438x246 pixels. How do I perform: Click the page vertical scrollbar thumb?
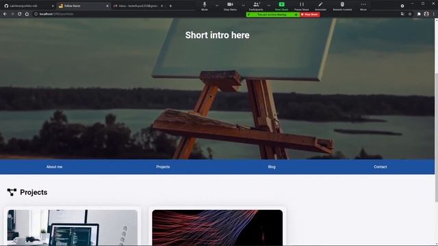pyautogui.click(x=437, y=137)
